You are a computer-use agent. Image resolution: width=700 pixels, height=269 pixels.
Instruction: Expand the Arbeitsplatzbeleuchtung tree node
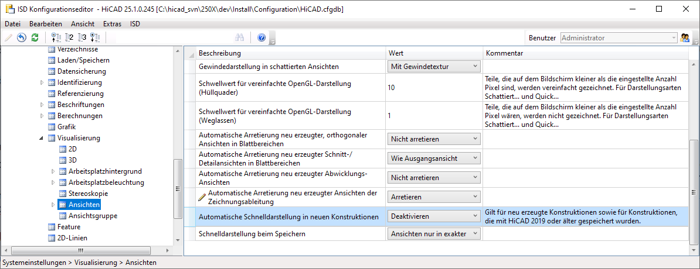tap(53, 182)
